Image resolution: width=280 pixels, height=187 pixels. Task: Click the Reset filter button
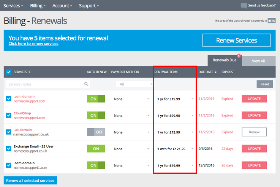pos(265,84)
